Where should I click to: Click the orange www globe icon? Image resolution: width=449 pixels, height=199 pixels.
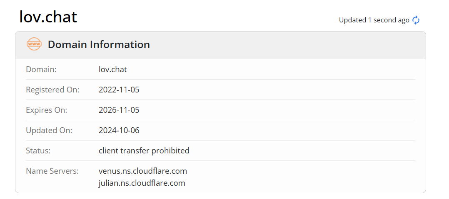point(34,44)
